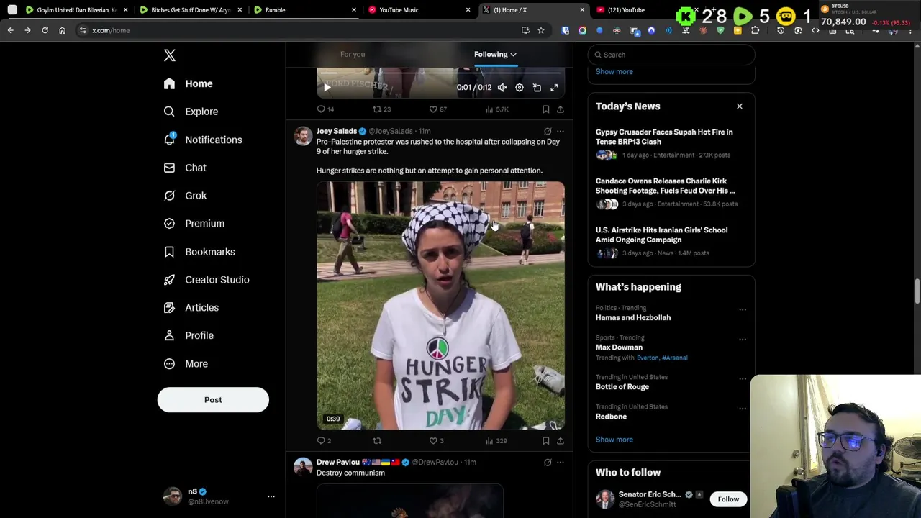The image size is (921, 518).
Task: Follow Senator Eric Schmitt
Action: [728, 499]
